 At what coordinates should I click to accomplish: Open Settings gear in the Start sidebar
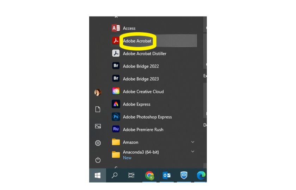pos(98,143)
